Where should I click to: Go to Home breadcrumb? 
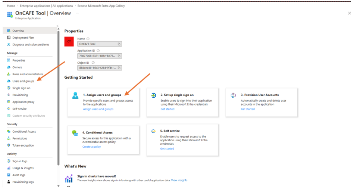click(11, 6)
